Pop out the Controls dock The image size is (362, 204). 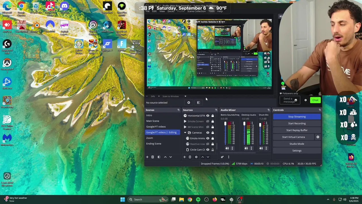tap(320, 110)
